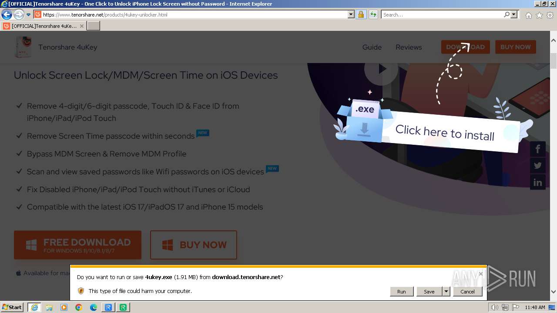
Task: Save the 4ukey.exe file
Action: pyautogui.click(x=429, y=292)
